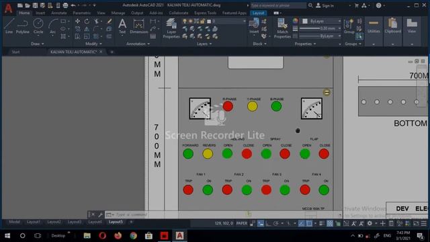This screenshot has height=242, width=430.
Task: Insert a Table from Annotation panel
Action: click(153, 36)
